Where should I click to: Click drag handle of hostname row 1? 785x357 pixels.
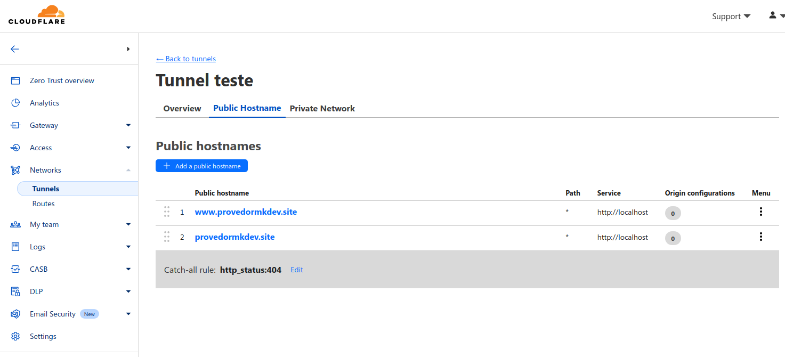point(167,212)
